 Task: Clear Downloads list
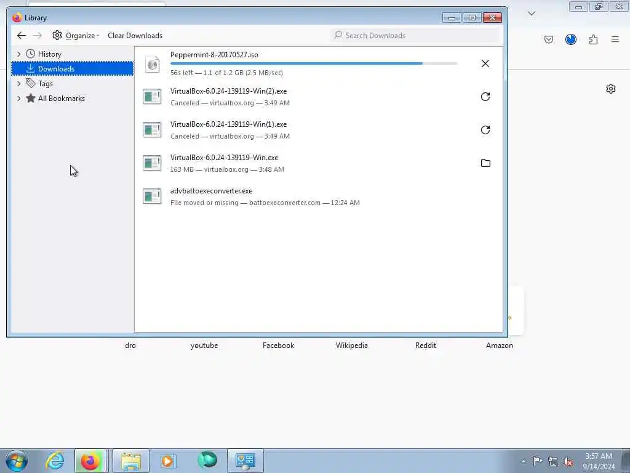(x=135, y=35)
